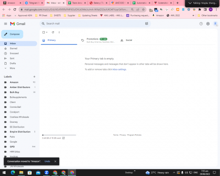Switch to the Amazon browser tab

(x=12, y=3)
